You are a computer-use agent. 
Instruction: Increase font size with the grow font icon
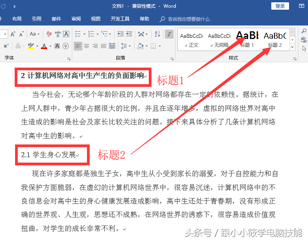pos(13,34)
